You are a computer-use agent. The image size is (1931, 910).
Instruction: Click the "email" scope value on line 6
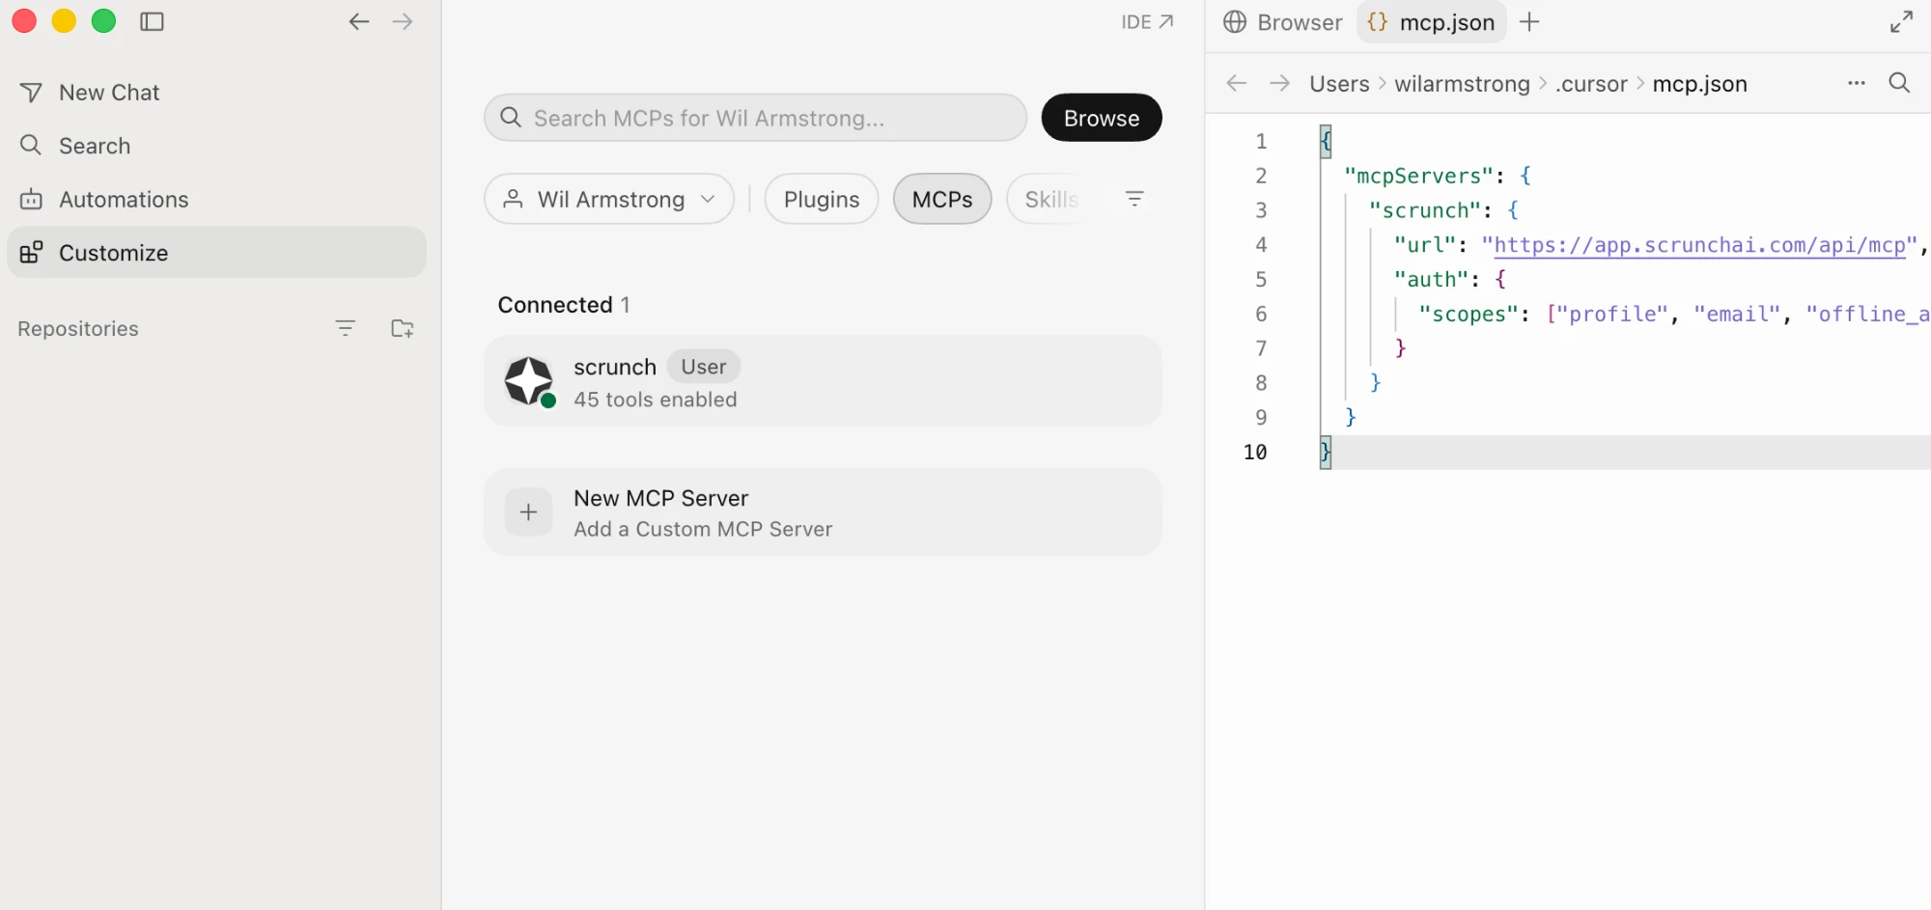point(1737,314)
